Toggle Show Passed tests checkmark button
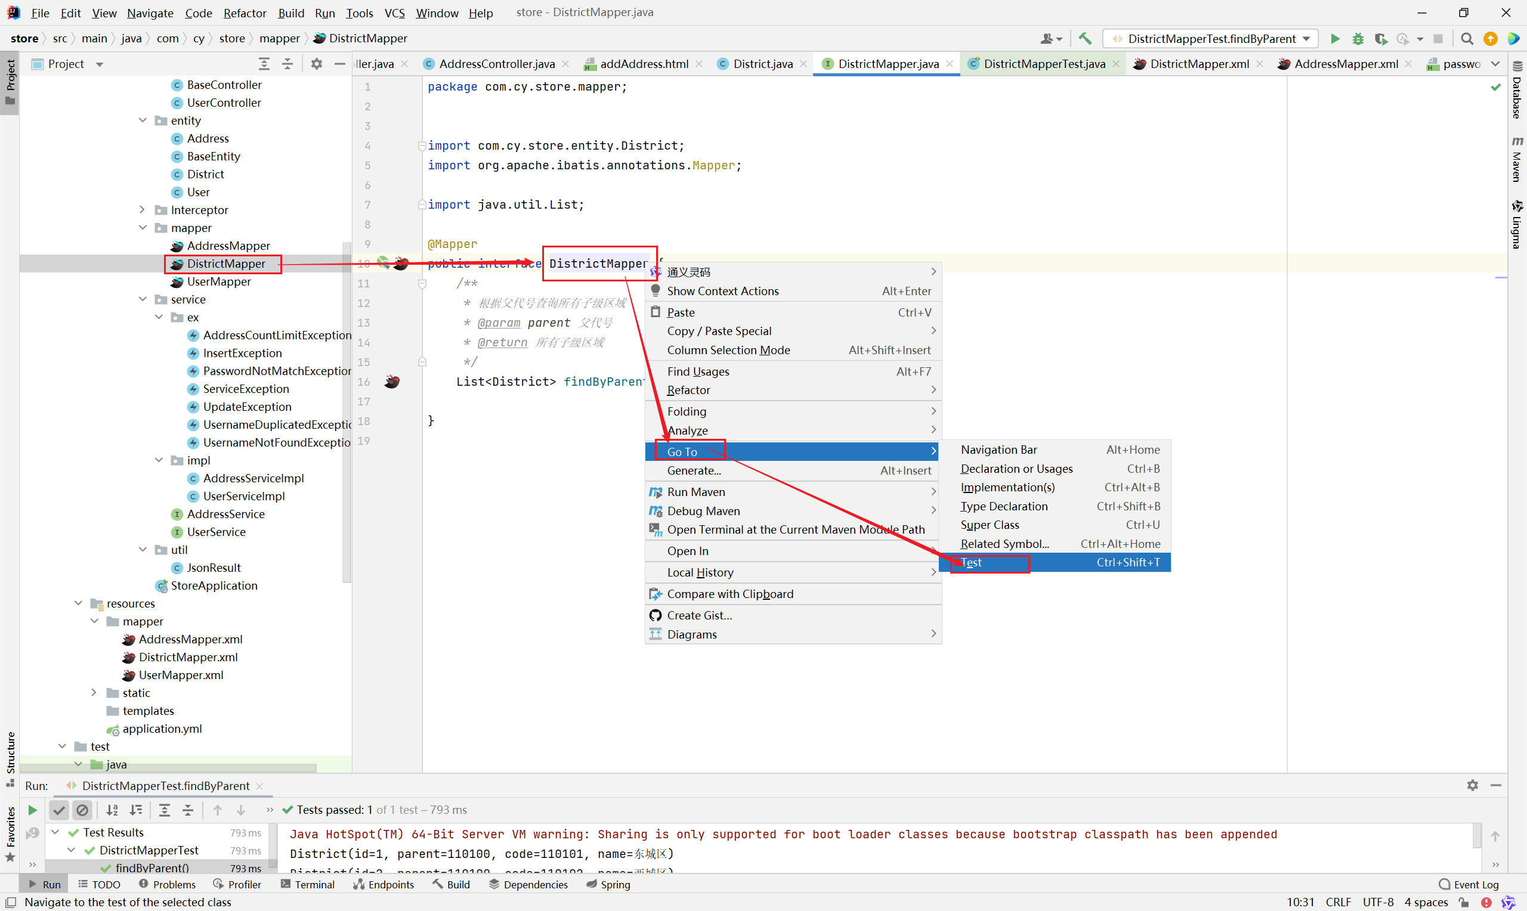 click(59, 810)
